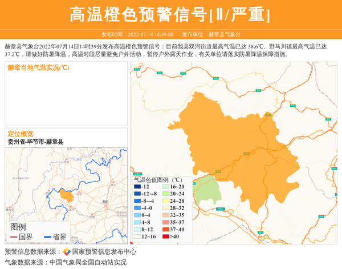The width and height of the screenshot is (342, 269).
Task: Click the 中国气象局全国自动站实况 source text
Action: click(88, 263)
